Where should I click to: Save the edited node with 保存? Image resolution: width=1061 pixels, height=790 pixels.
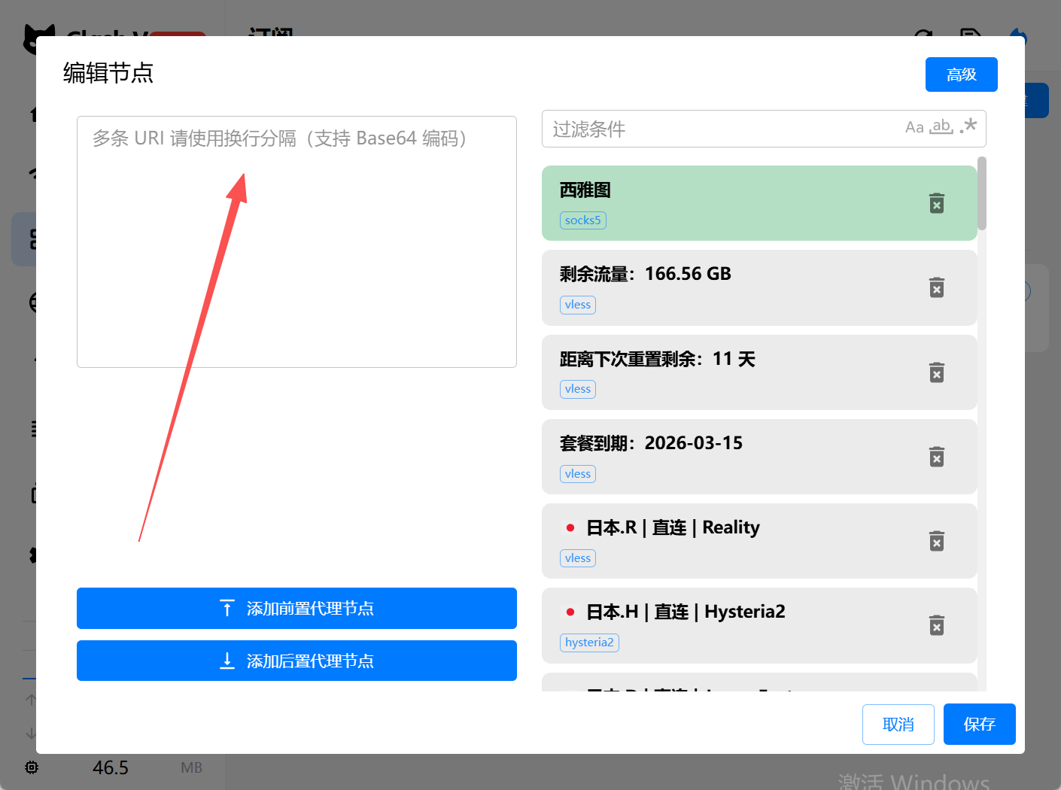tap(979, 724)
